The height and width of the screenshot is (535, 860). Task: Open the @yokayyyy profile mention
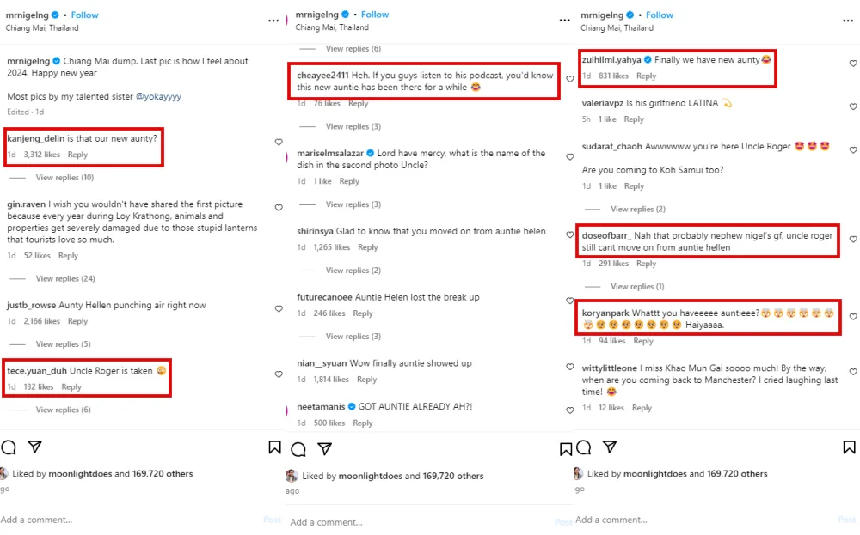pyautogui.click(x=158, y=97)
